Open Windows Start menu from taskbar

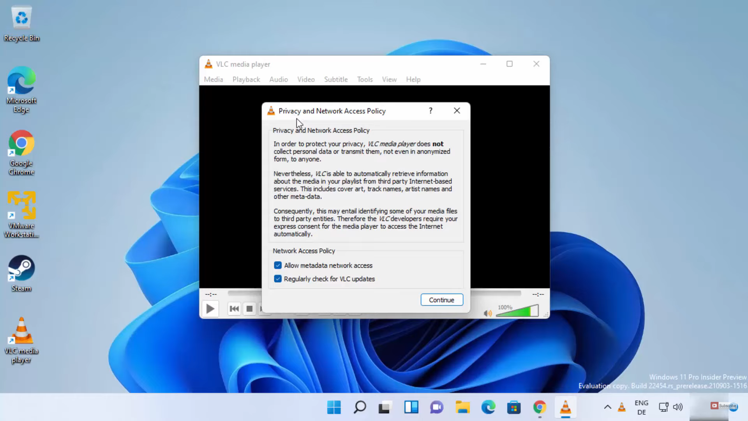pos(334,407)
